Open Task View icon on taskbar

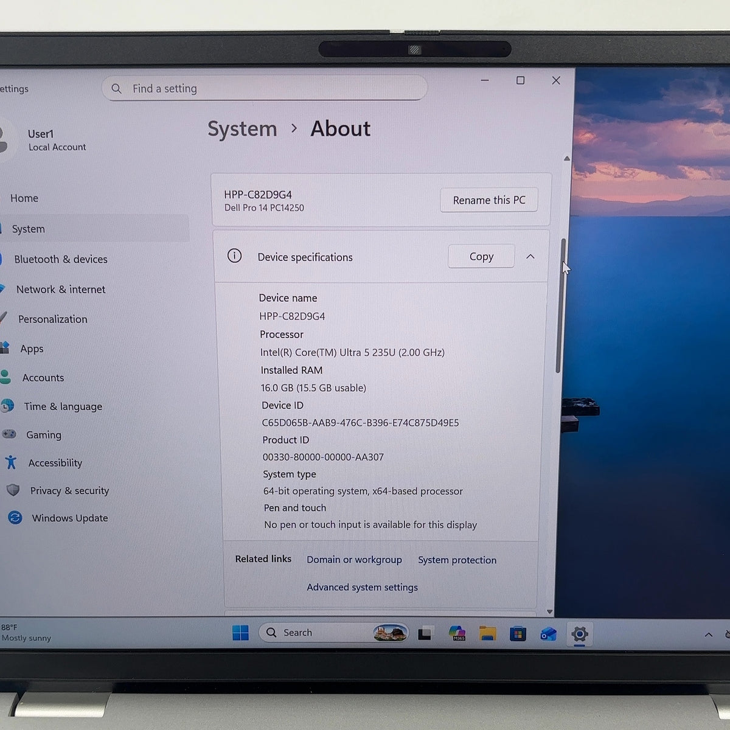point(425,633)
